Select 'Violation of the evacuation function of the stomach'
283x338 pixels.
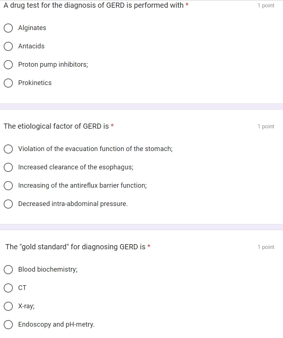pyautogui.click(x=8, y=149)
